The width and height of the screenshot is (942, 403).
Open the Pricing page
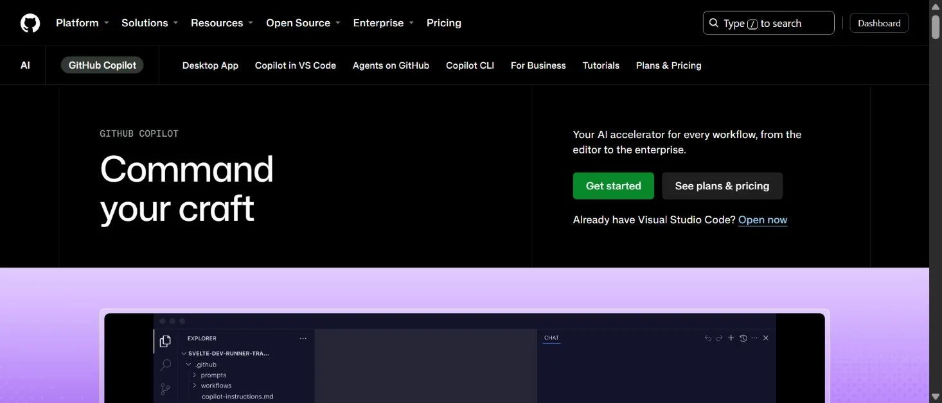click(444, 23)
